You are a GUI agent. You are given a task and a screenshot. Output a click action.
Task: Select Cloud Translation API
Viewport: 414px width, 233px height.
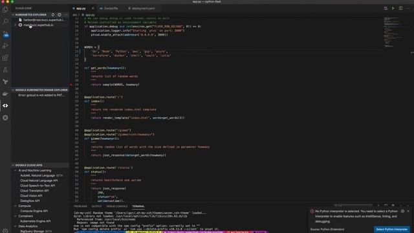pyautogui.click(x=34, y=191)
